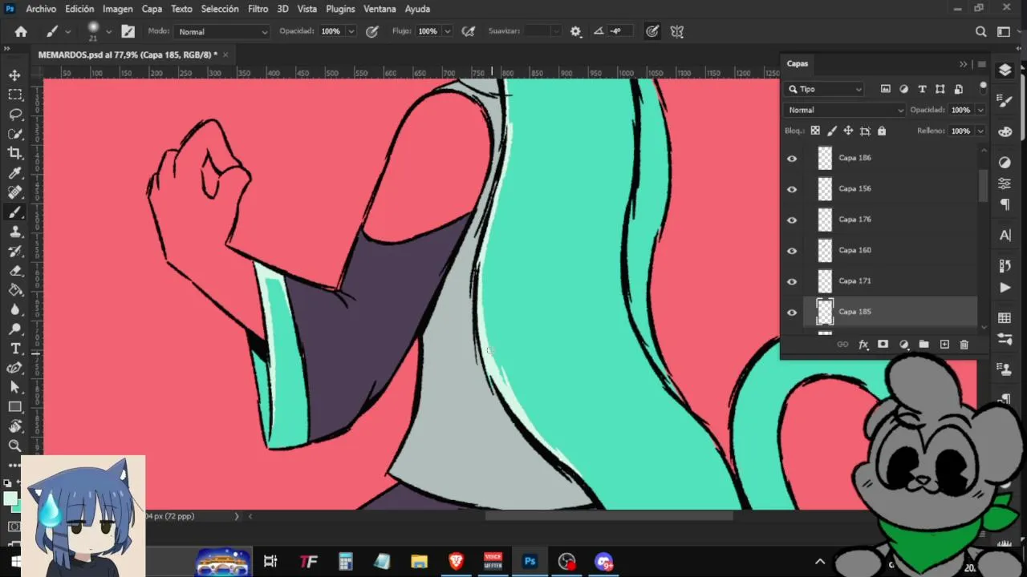Screen dimensions: 1027x577
Task: Toggle layer filtering switch
Action: click(x=983, y=87)
